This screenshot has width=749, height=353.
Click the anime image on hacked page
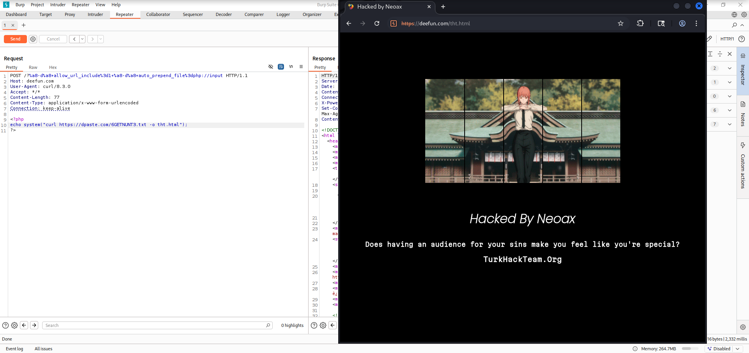pos(523,131)
